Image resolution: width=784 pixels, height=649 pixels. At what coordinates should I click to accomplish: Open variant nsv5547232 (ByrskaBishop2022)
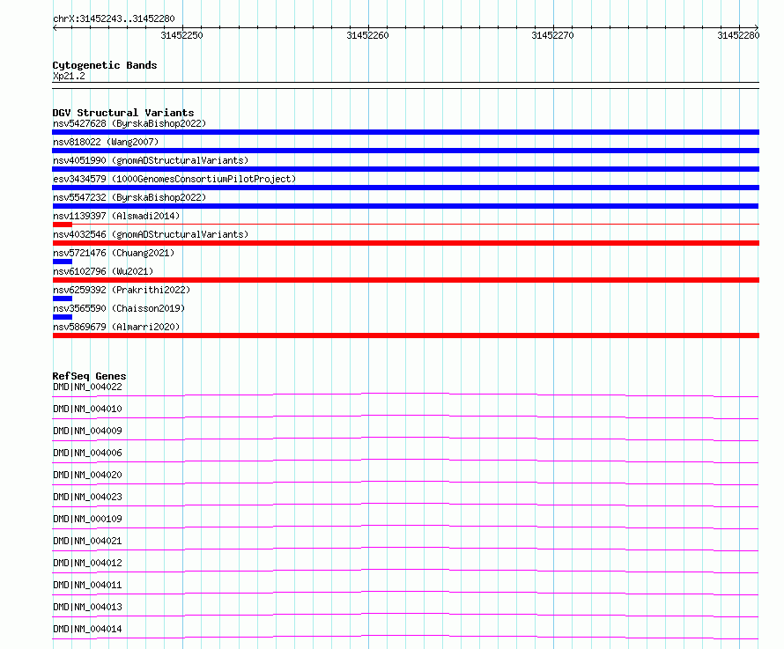129,197
